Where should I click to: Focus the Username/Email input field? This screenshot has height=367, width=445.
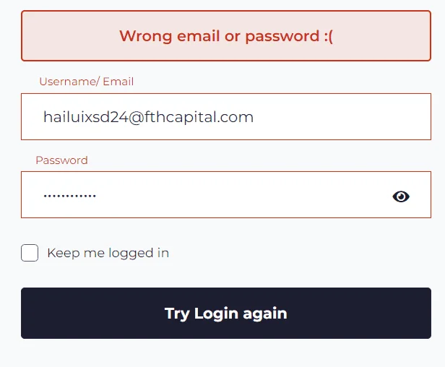click(226, 116)
